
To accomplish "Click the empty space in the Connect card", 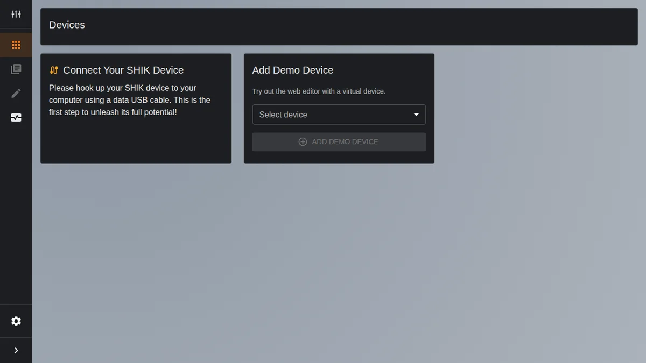I will click(136, 141).
